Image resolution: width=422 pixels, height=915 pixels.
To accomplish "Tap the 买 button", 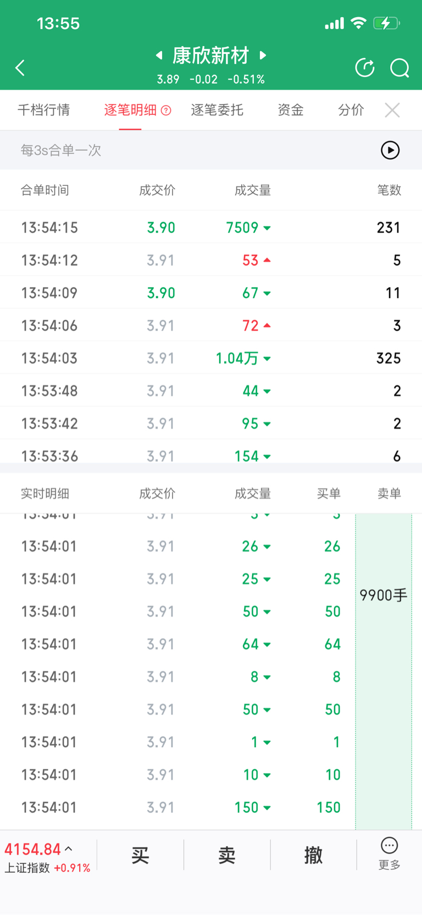I will click(140, 855).
